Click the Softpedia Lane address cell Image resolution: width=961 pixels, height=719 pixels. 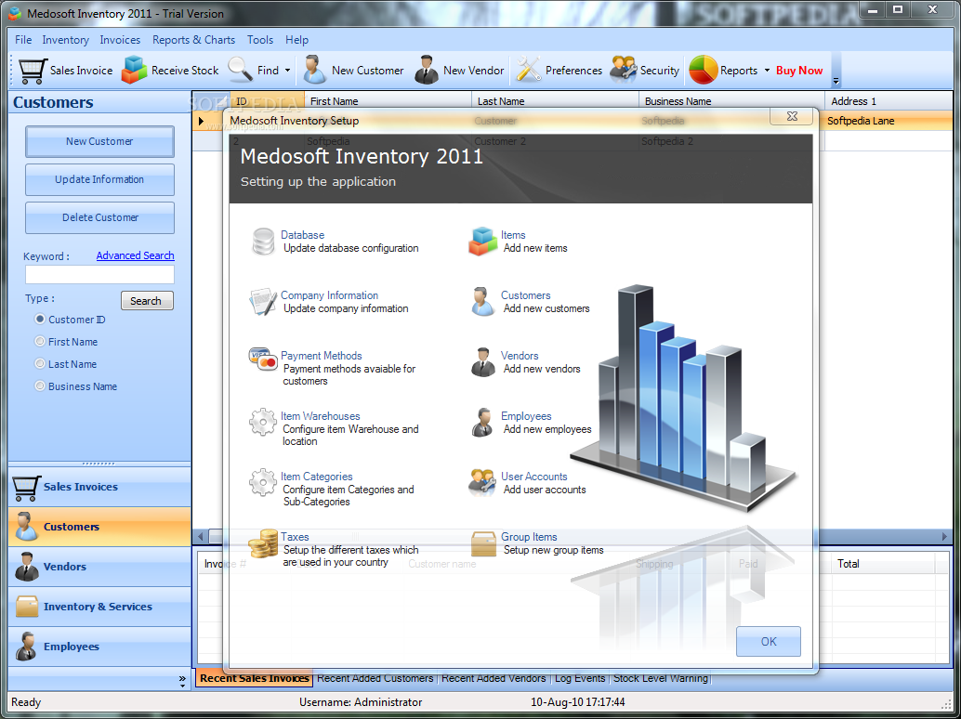click(889, 121)
